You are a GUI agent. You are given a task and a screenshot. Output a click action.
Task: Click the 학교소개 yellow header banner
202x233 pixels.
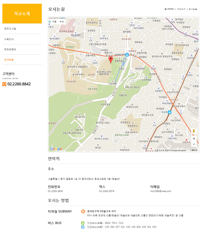tap(22, 14)
